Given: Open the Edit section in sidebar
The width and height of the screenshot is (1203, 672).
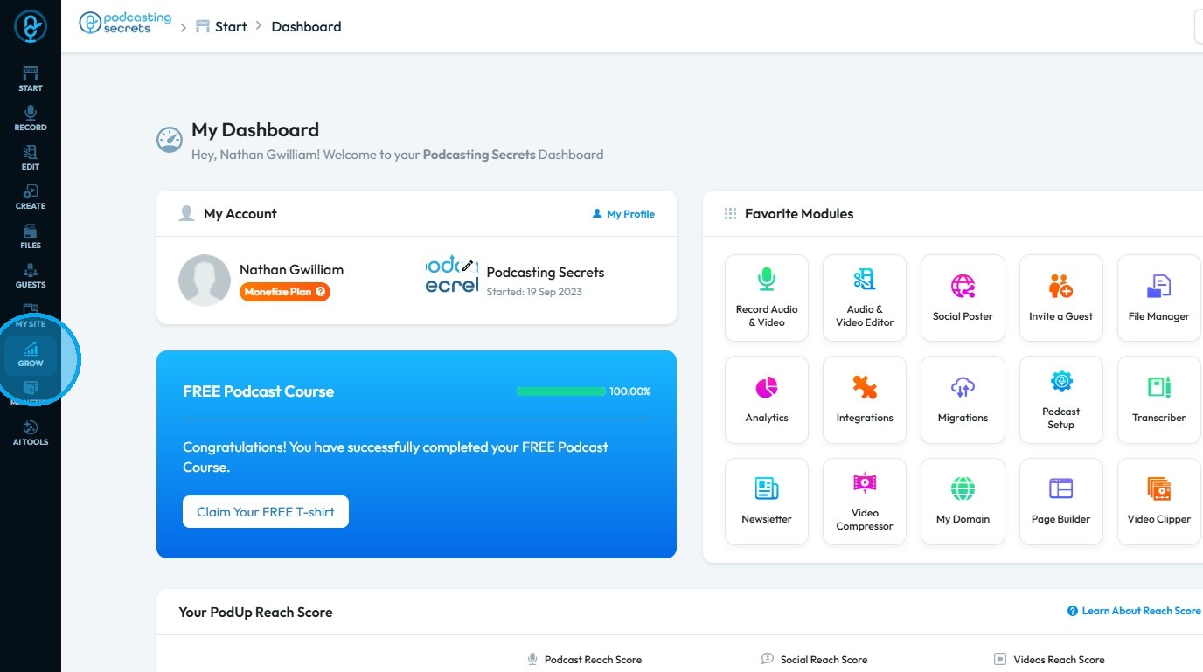Looking at the screenshot, I should [x=31, y=157].
